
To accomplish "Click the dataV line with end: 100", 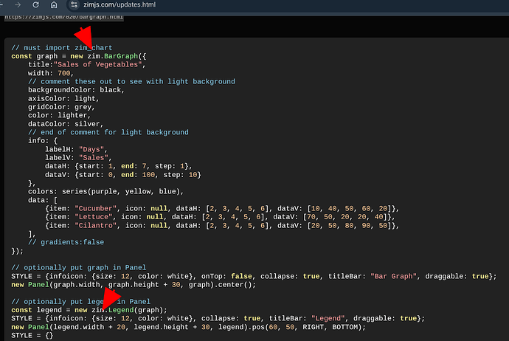I will click(x=123, y=175).
